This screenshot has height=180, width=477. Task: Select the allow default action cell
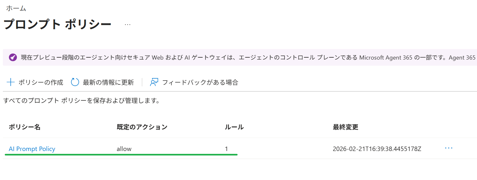coord(124,149)
